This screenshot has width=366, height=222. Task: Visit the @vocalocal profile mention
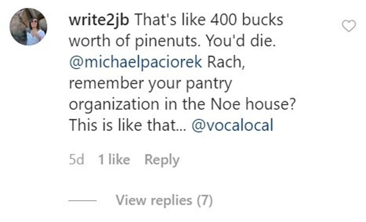[x=232, y=126]
